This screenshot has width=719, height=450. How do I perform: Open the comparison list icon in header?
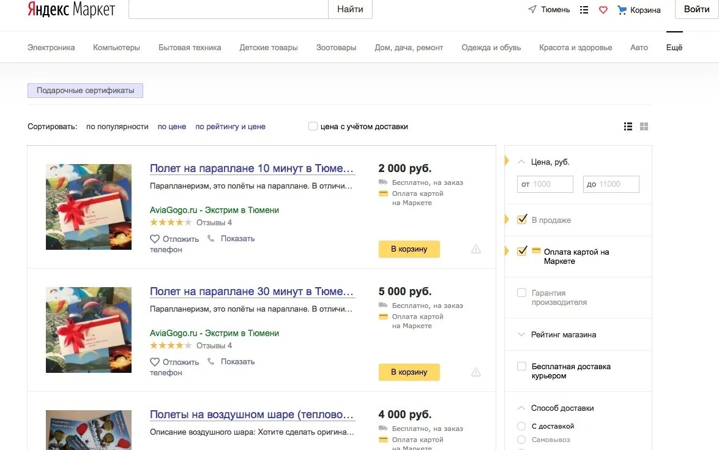click(584, 10)
